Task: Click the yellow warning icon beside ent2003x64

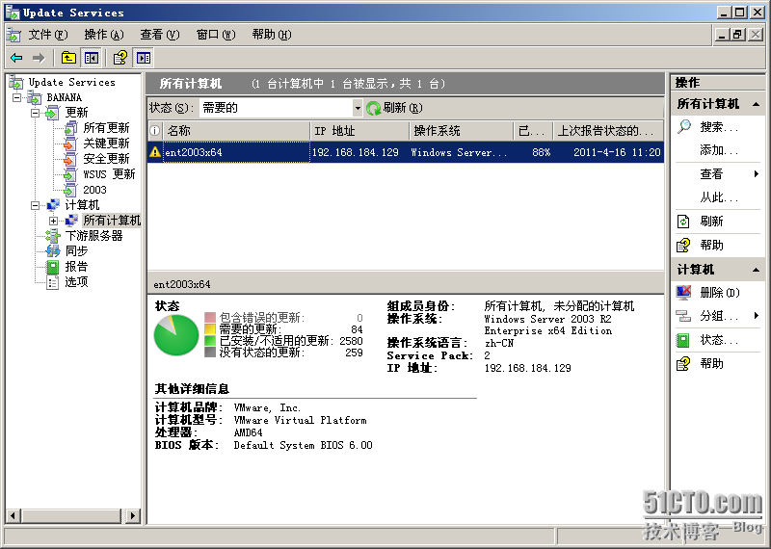Action: 155,152
